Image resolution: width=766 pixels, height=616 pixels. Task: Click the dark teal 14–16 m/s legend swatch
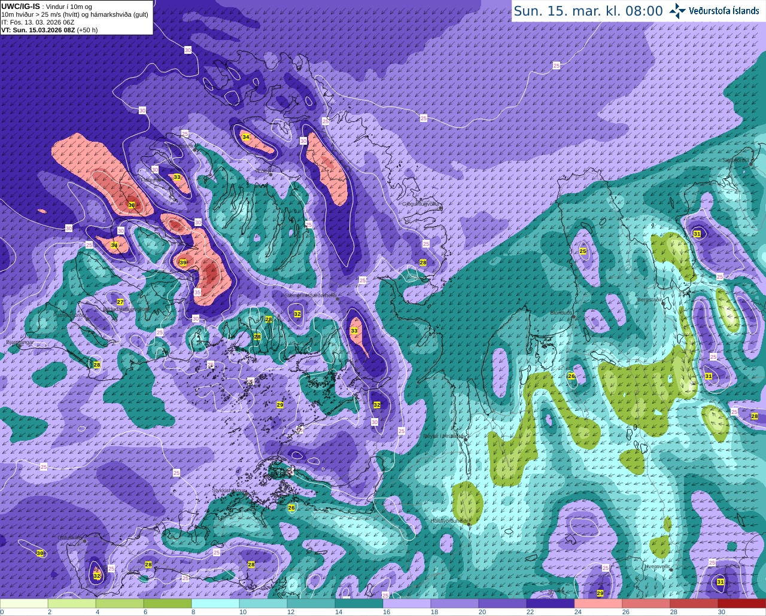[x=359, y=603]
